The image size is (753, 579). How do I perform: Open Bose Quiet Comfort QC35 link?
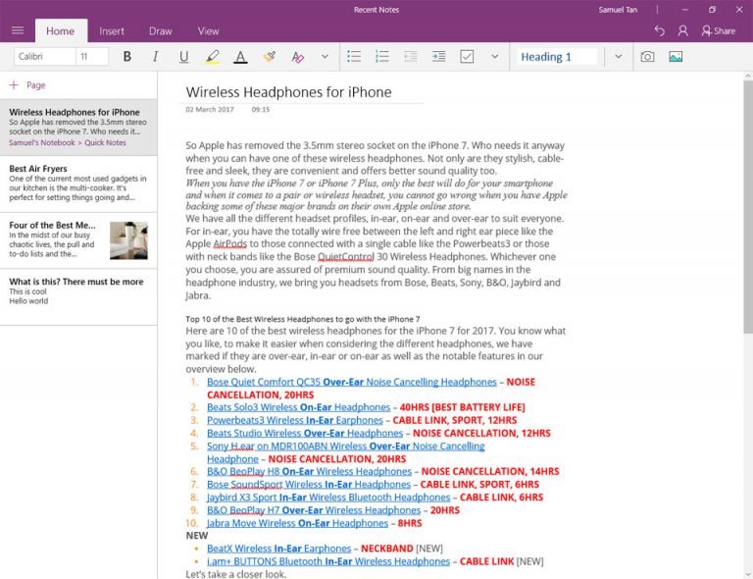click(x=352, y=382)
